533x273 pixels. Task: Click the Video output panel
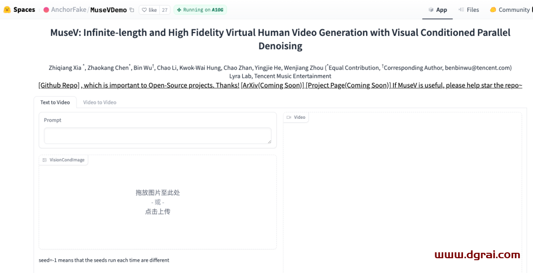403,193
